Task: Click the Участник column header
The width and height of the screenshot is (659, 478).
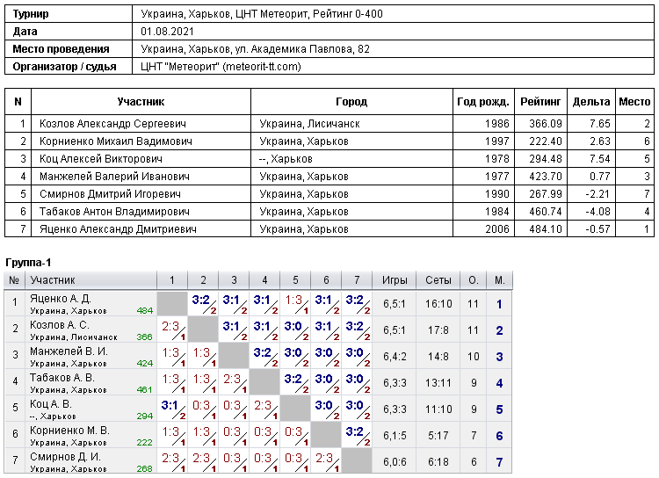Action: [x=141, y=102]
